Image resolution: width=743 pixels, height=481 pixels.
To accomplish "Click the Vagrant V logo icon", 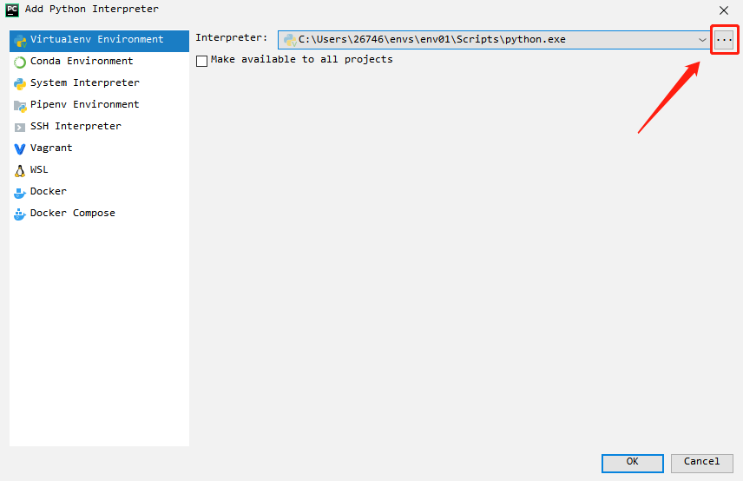I will pos(20,148).
